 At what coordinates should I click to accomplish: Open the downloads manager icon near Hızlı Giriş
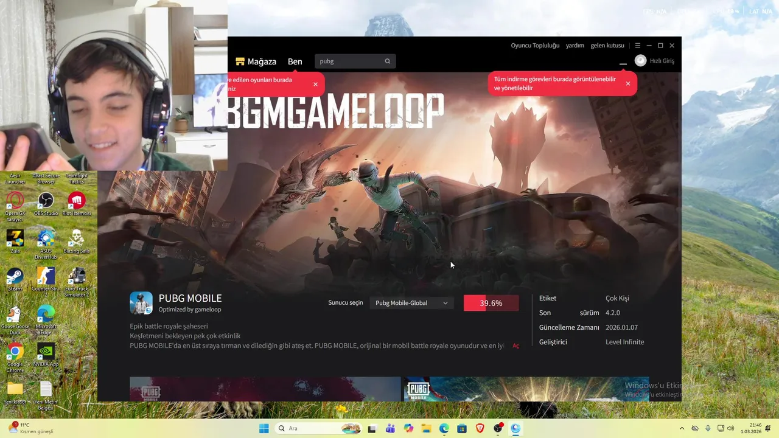[x=623, y=63]
